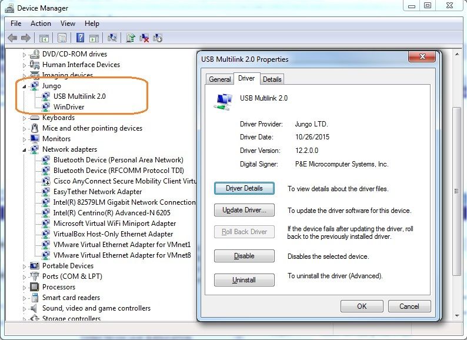This screenshot has height=340, width=467.
Task: Collapse the Jungo node
Action: click(x=25, y=86)
